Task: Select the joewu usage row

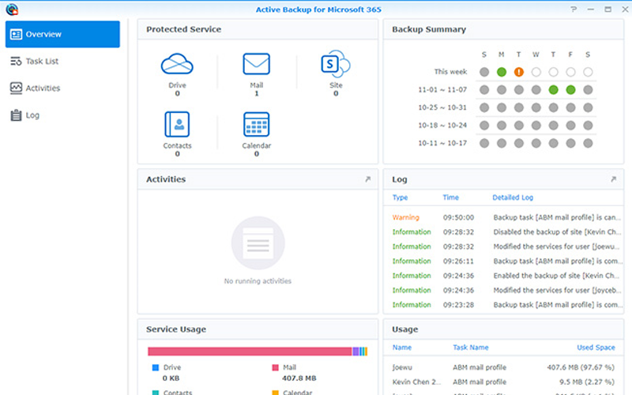Action: tap(504, 367)
